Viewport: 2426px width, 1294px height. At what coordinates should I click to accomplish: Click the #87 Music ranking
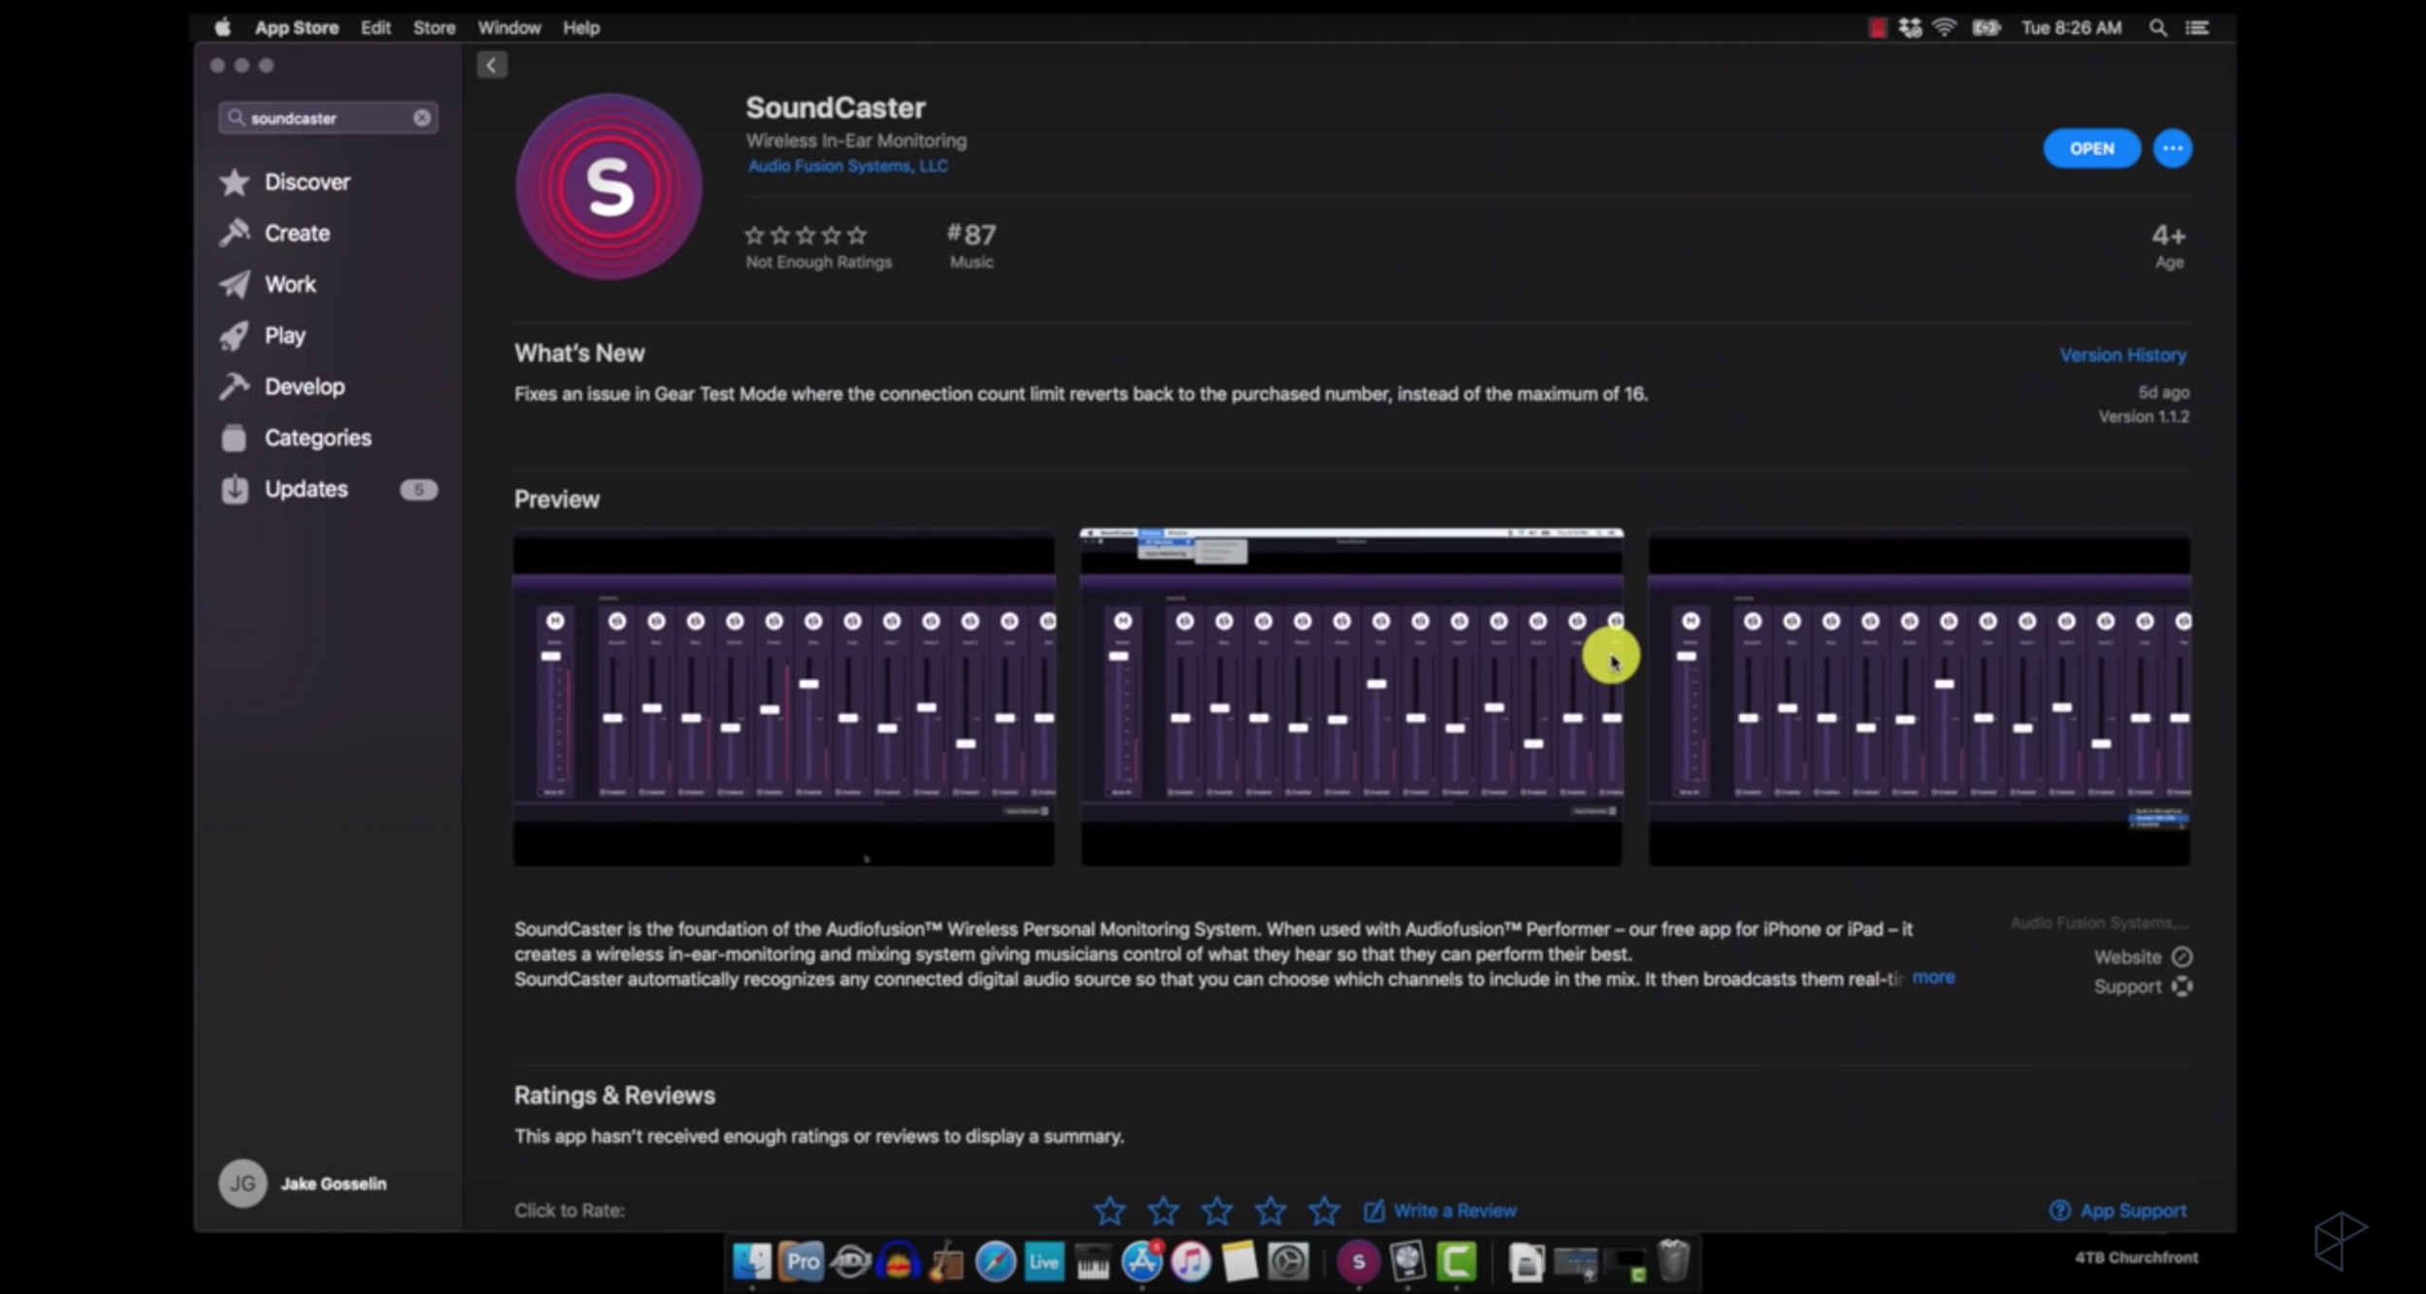[971, 245]
